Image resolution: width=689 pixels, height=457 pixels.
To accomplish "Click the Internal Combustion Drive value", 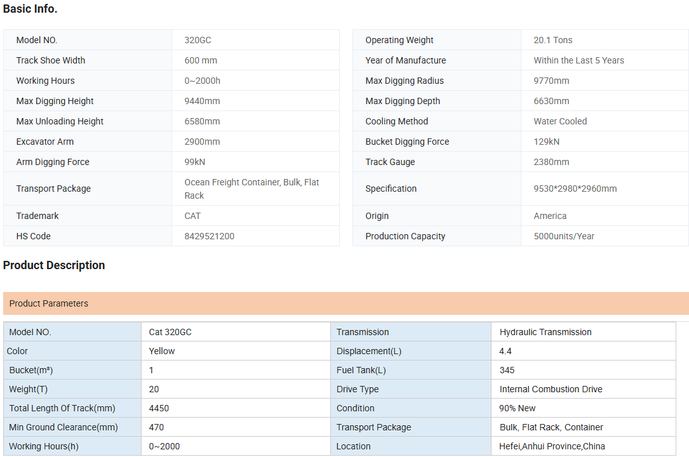I will pos(551,389).
